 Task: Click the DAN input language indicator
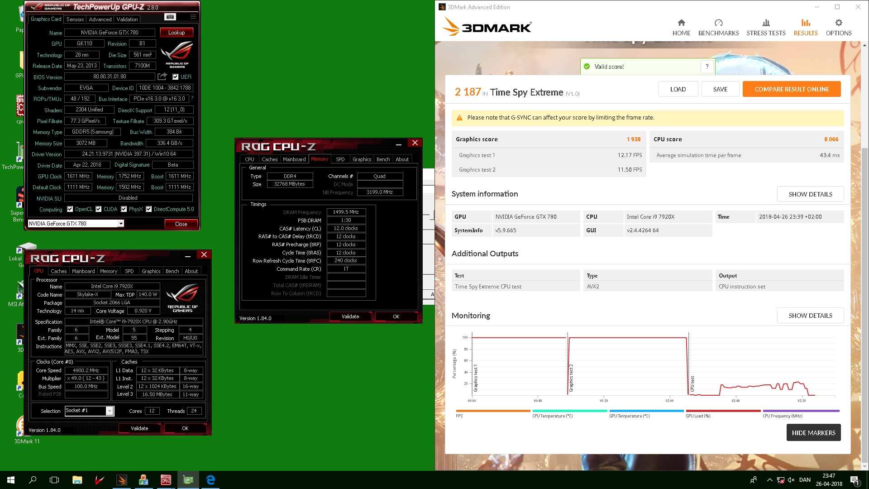[805, 480]
